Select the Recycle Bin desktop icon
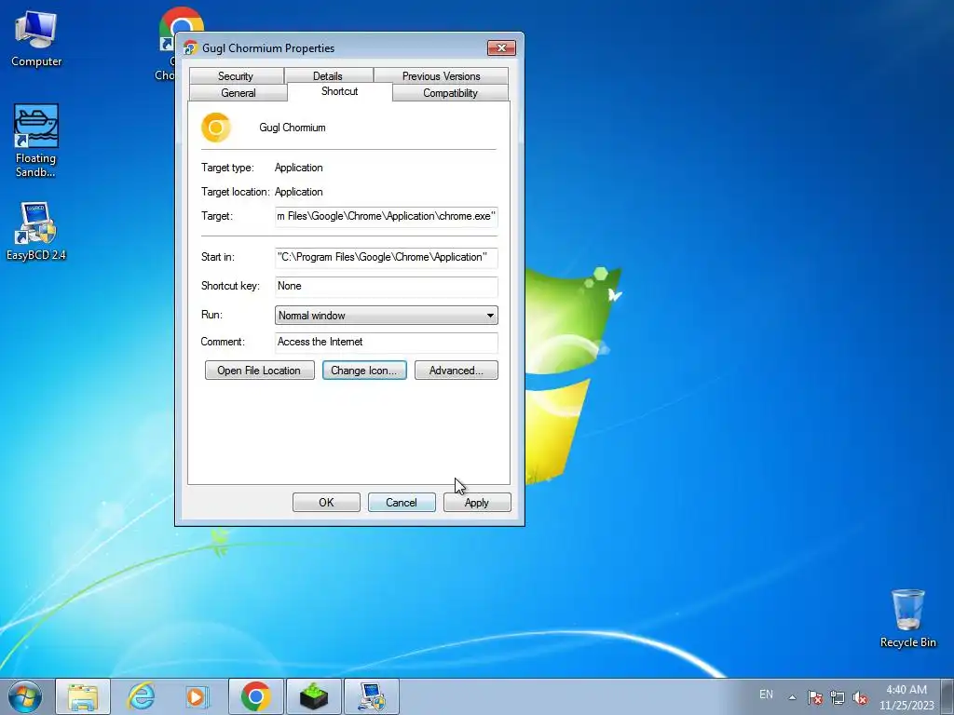 [907, 618]
